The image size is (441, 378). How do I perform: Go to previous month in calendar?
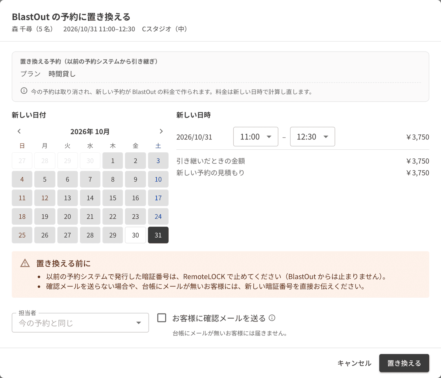[19, 131]
